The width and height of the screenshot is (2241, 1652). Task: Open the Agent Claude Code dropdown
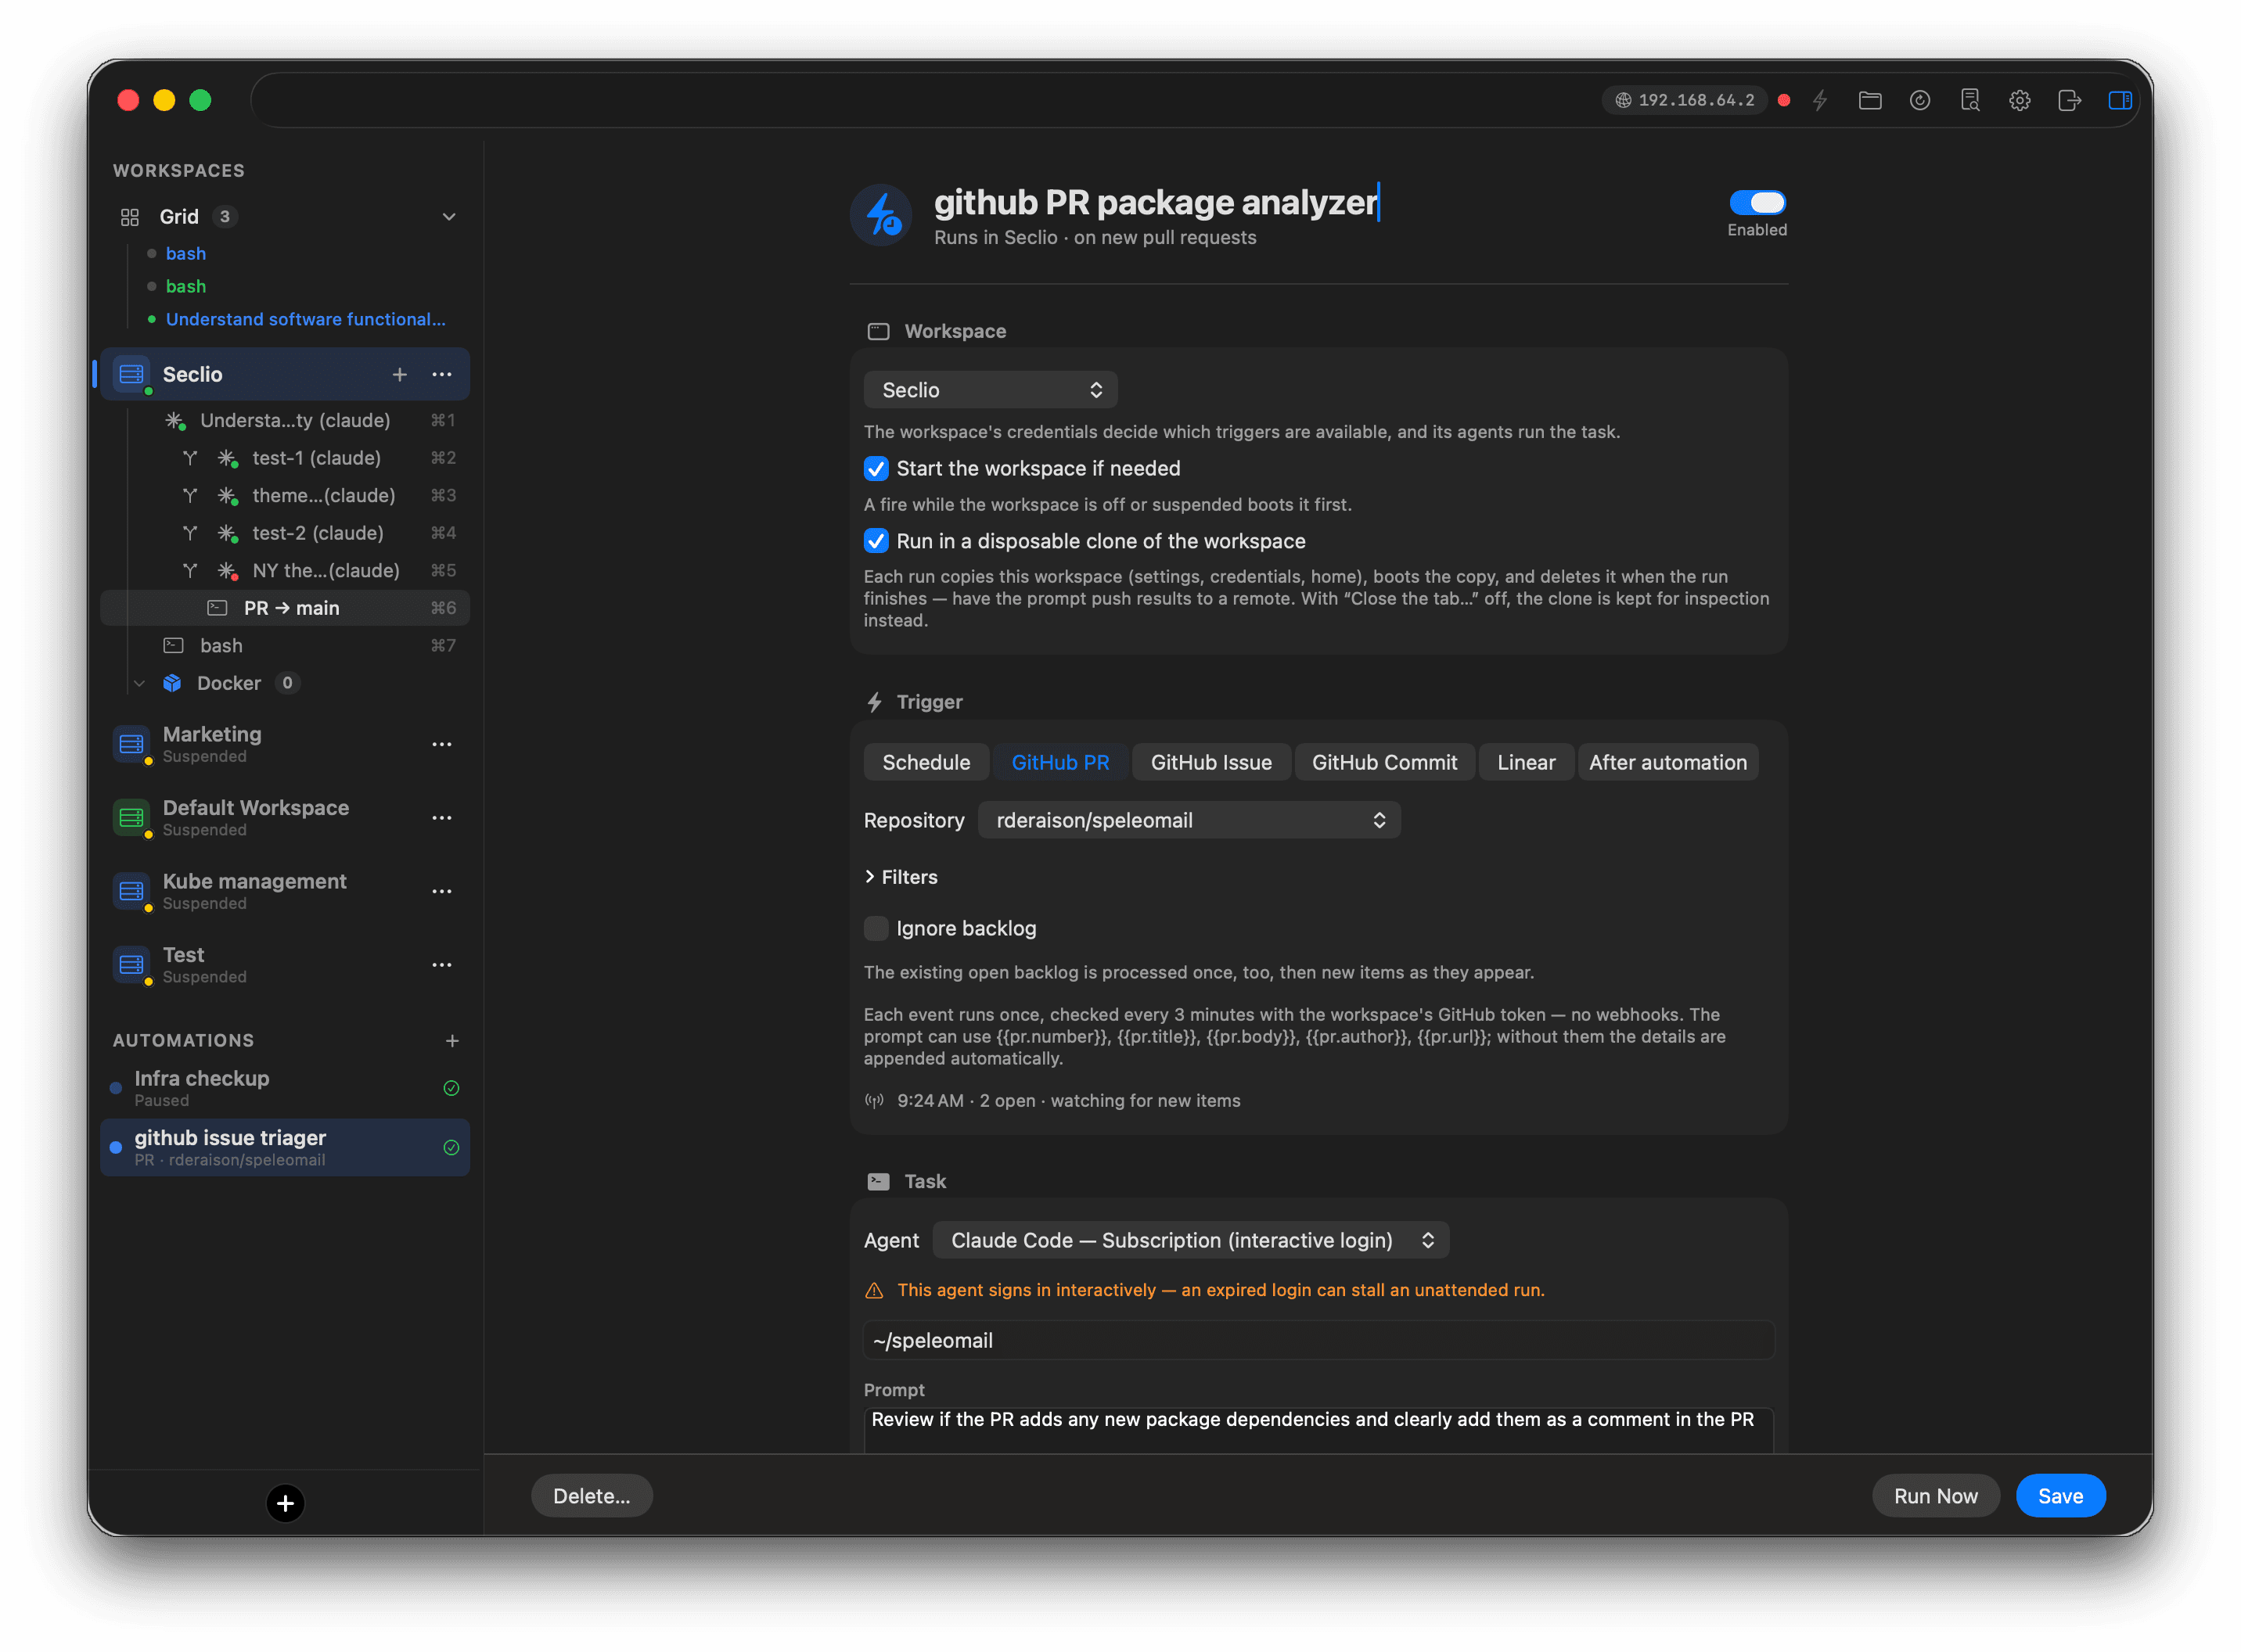[1191, 1241]
